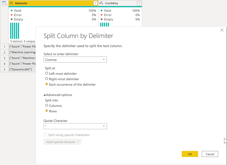Select row number 5 in the grid

click(5, 69)
